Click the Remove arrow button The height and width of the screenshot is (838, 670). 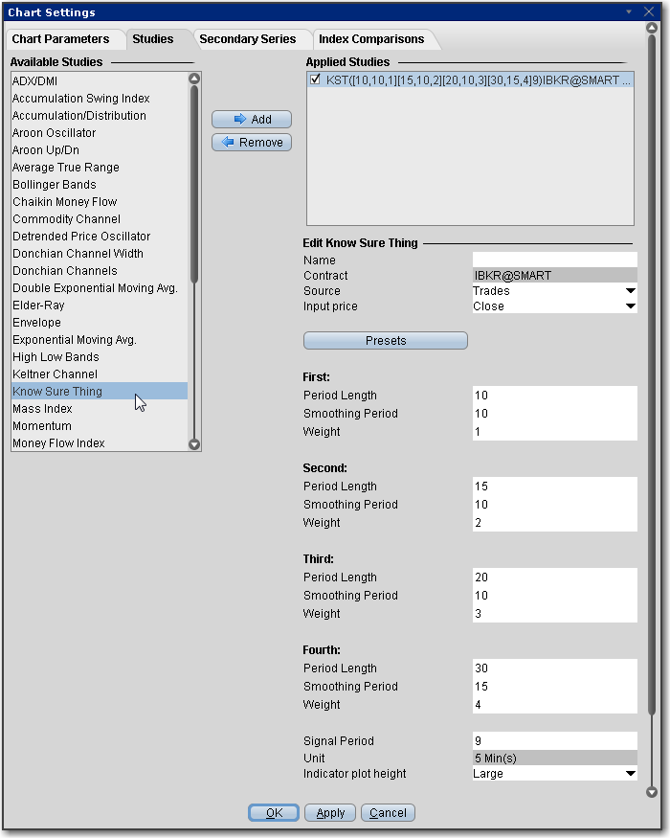[x=251, y=142]
